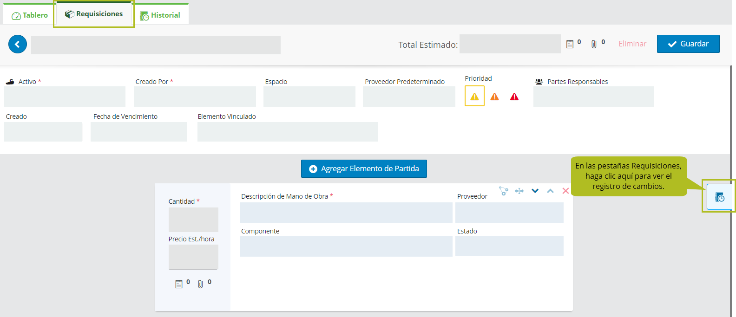Click the Estado field
The width and height of the screenshot is (736, 317).
509,246
